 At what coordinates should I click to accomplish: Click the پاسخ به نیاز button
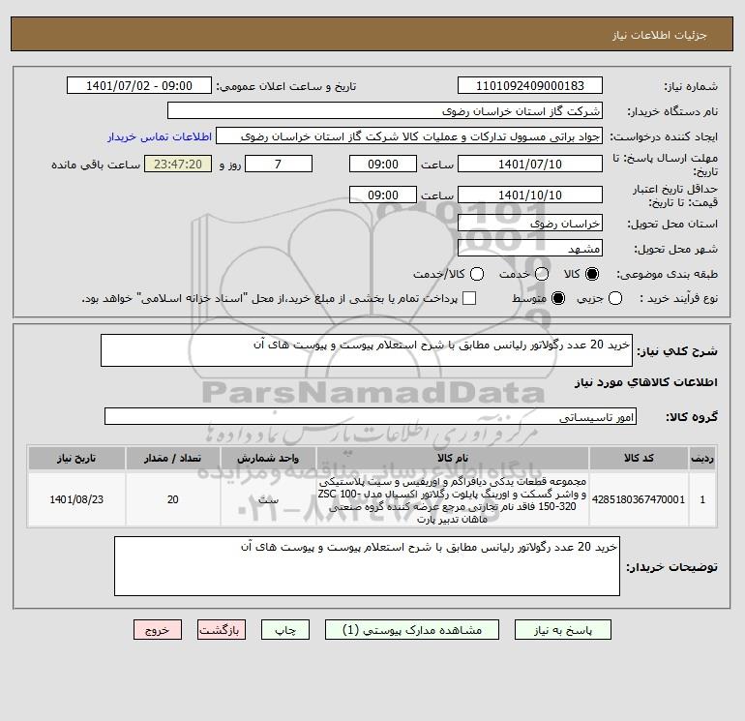pos(563,630)
